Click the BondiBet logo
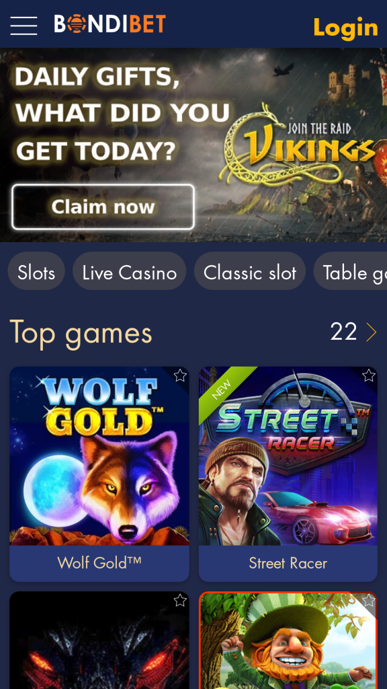This screenshot has height=689, width=387. (x=110, y=24)
